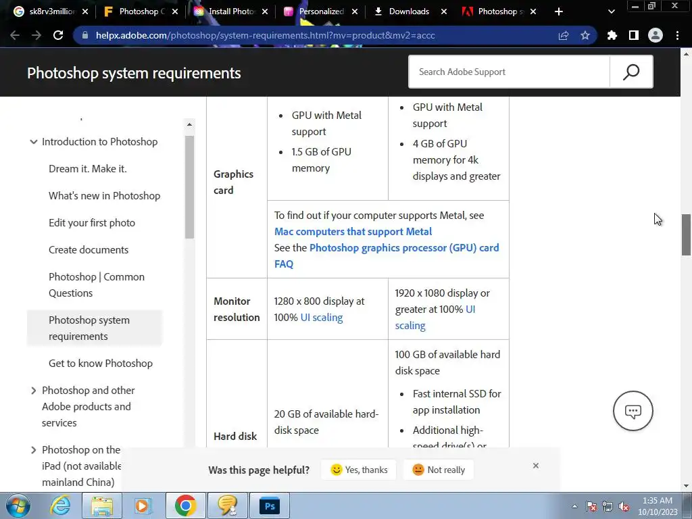Viewport: 692px width, 519px height.
Task: Click the yellow chat bubble taskbar icon
Action: (x=228, y=505)
